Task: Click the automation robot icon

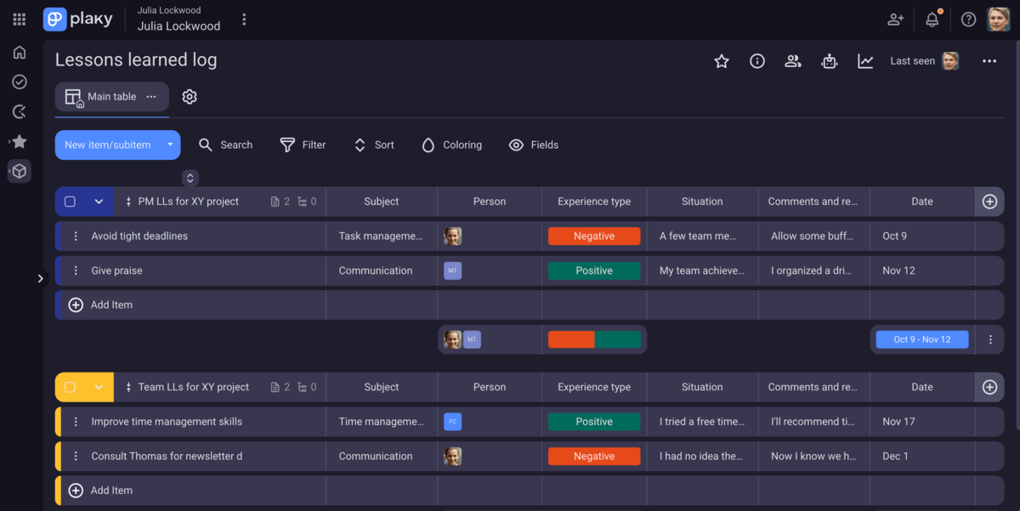Action: pos(830,61)
